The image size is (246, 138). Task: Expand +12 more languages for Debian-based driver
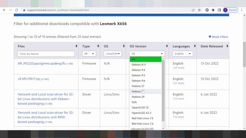pos(178,99)
